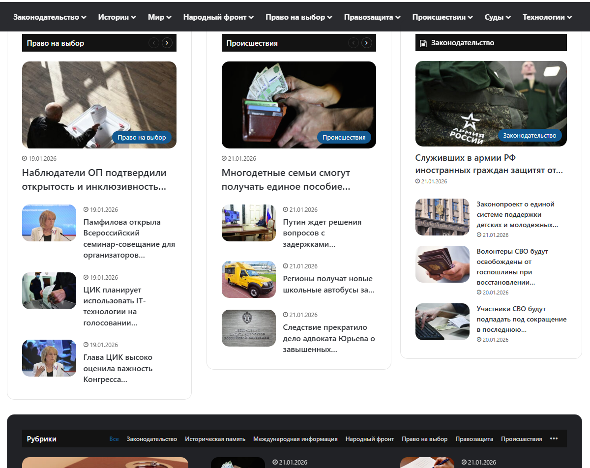
Task: Click the ballot box voter main photo
Action: pos(99,105)
